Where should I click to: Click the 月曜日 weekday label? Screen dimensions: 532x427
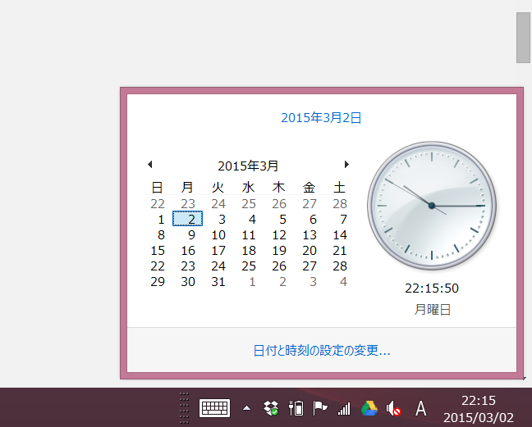[x=432, y=310]
